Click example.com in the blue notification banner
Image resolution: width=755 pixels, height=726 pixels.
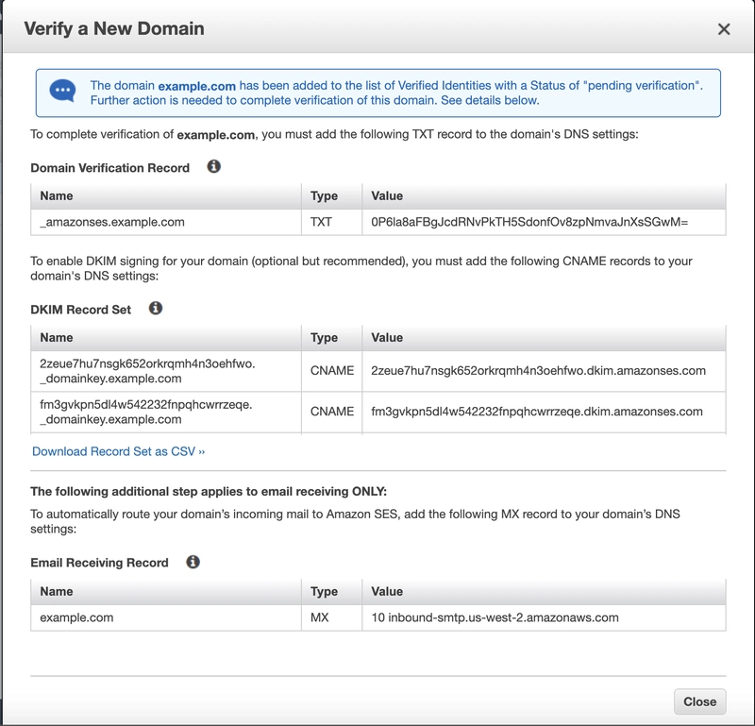(197, 86)
